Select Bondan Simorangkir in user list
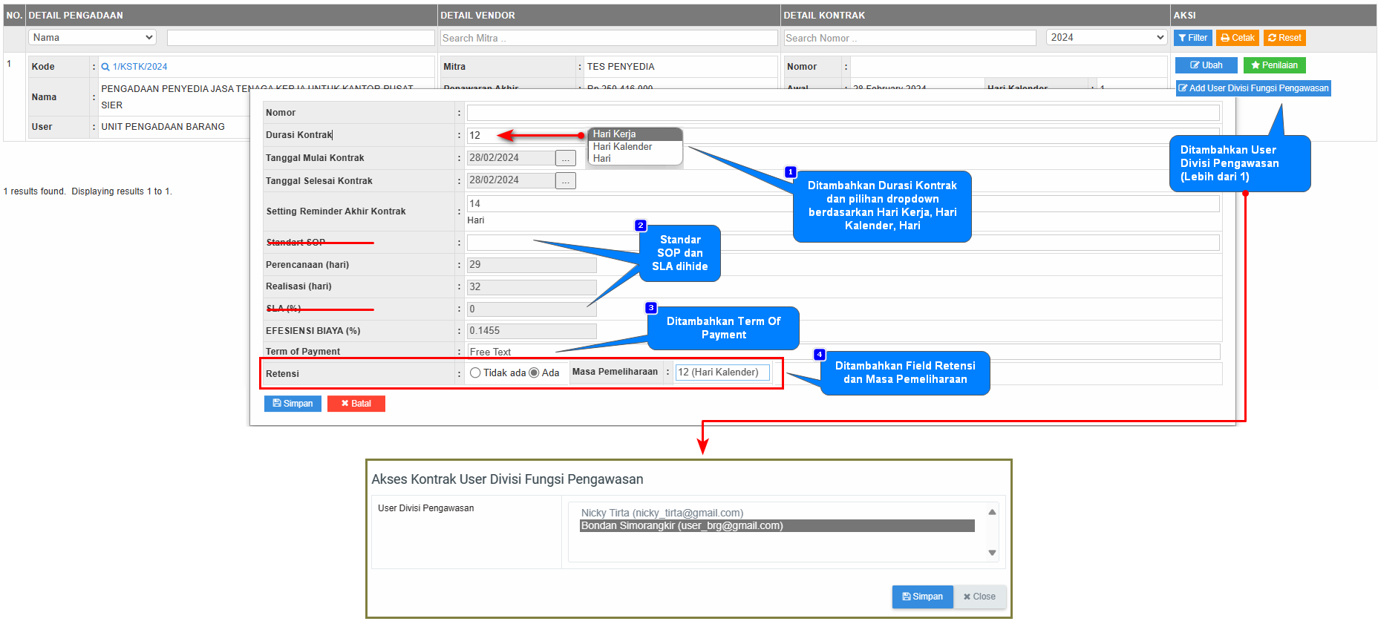The height and width of the screenshot is (627, 1378). pos(776,525)
